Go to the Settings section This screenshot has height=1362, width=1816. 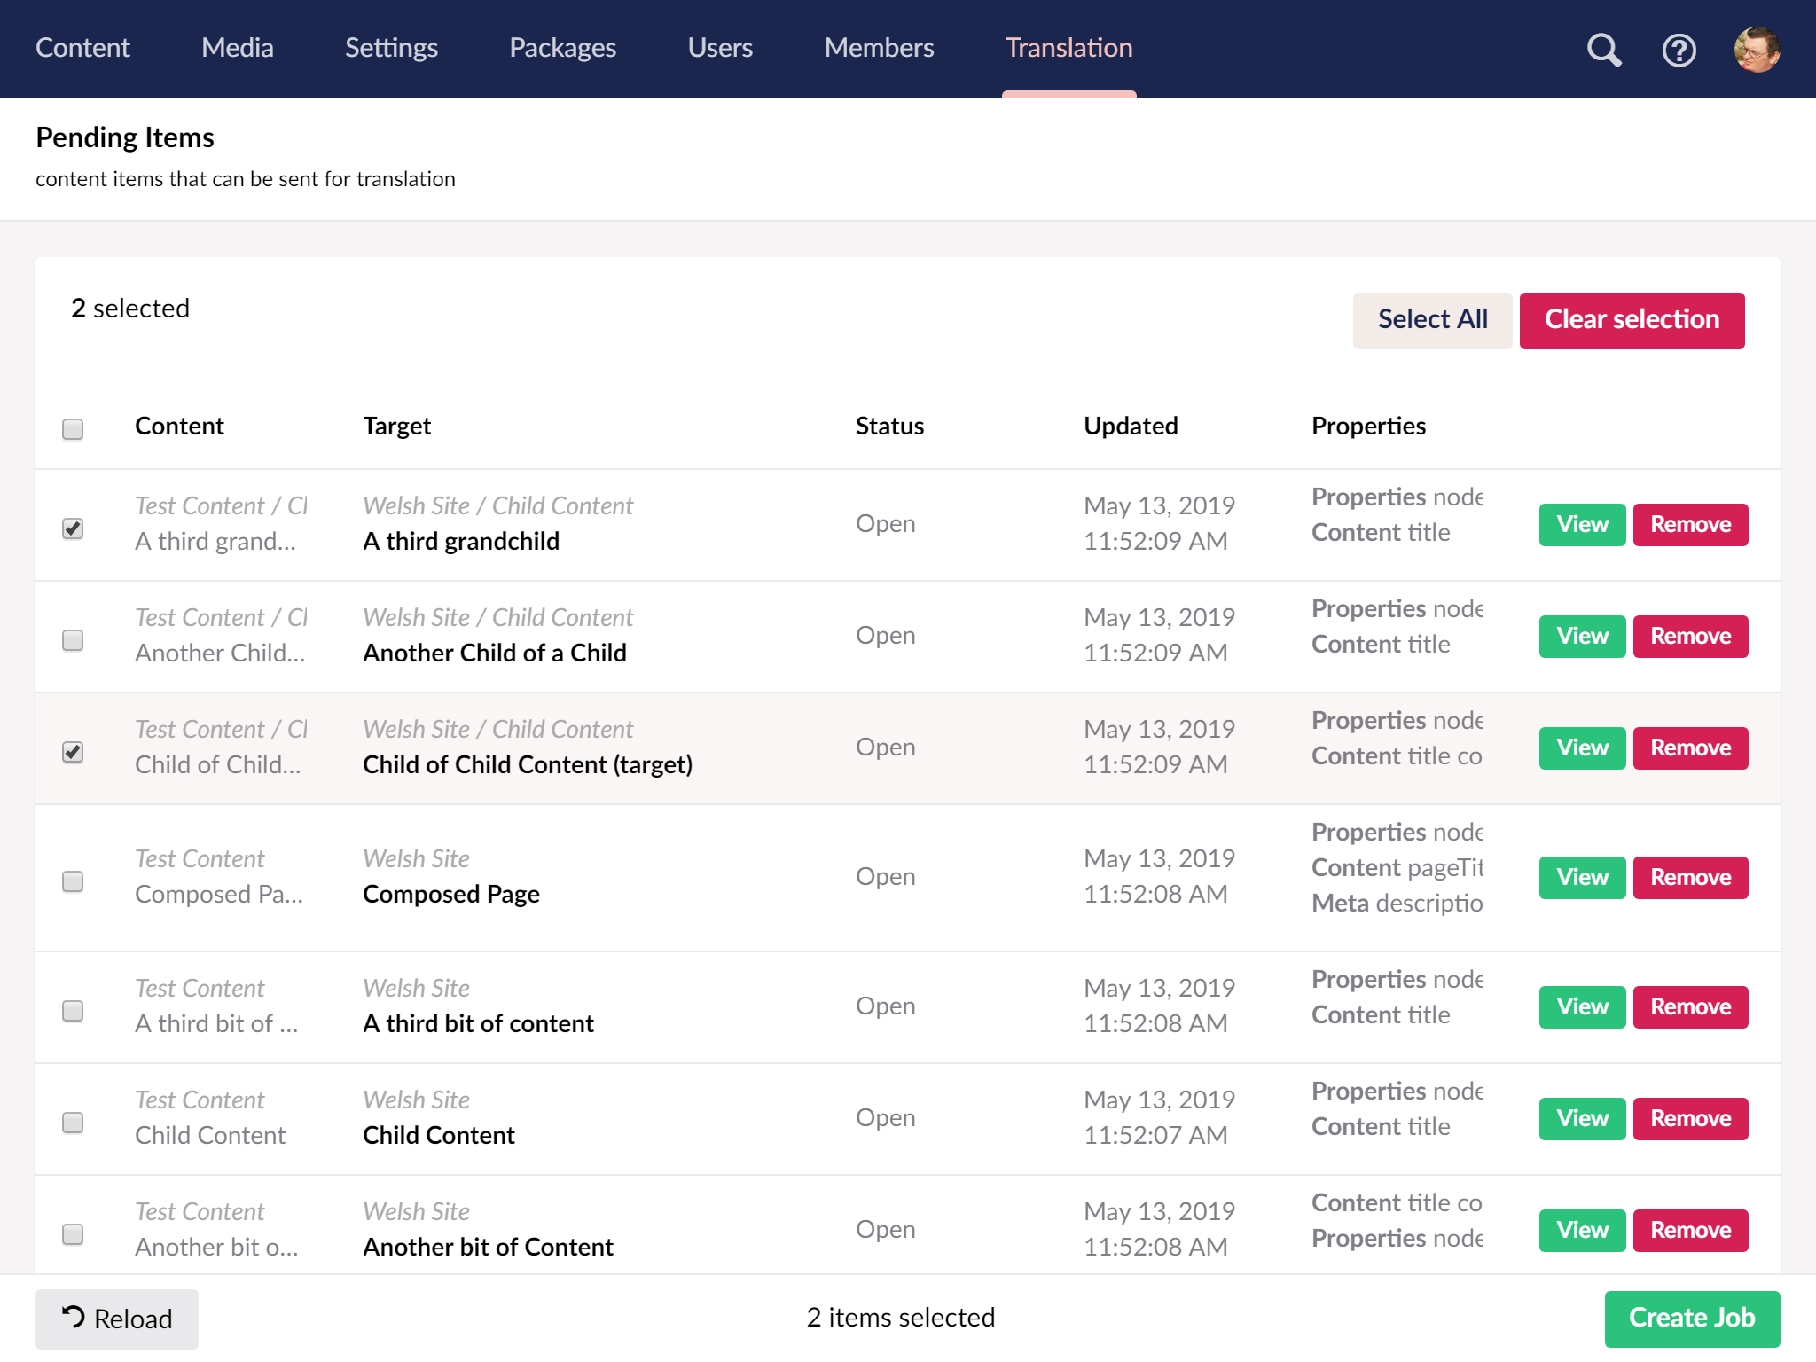(391, 48)
